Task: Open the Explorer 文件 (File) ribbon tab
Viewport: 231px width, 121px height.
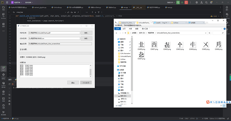Action: (118, 28)
